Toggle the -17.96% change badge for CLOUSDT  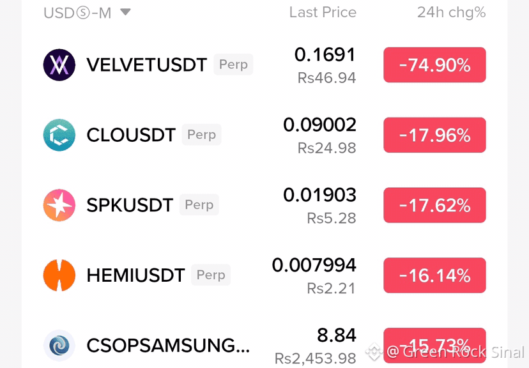[434, 135]
